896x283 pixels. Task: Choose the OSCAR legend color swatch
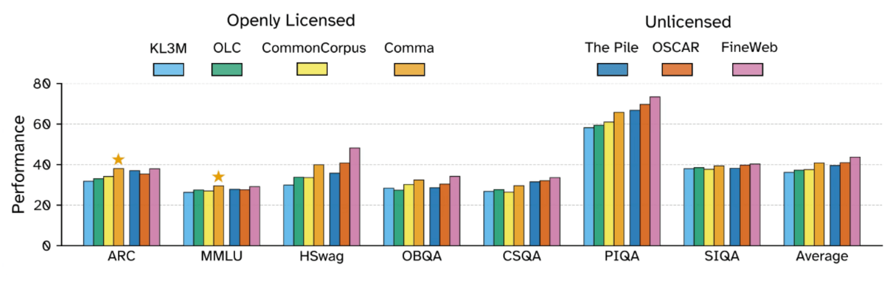click(x=677, y=70)
